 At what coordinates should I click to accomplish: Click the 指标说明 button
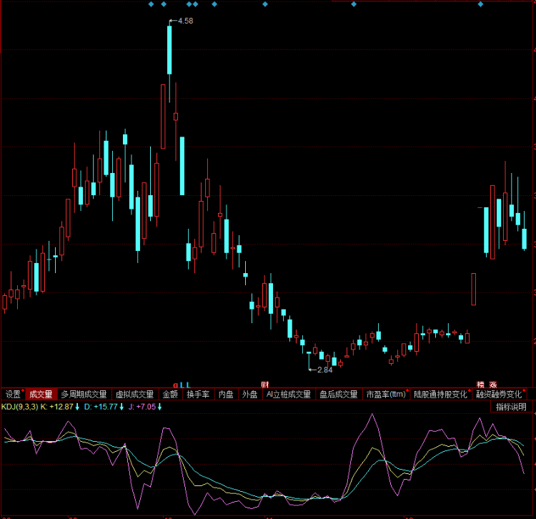coord(512,407)
